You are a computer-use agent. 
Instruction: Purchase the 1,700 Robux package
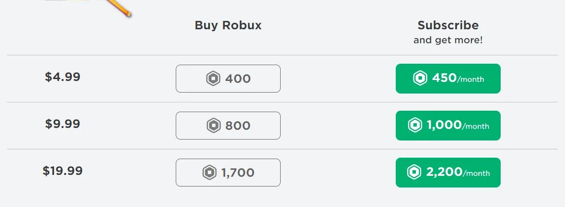228,173
